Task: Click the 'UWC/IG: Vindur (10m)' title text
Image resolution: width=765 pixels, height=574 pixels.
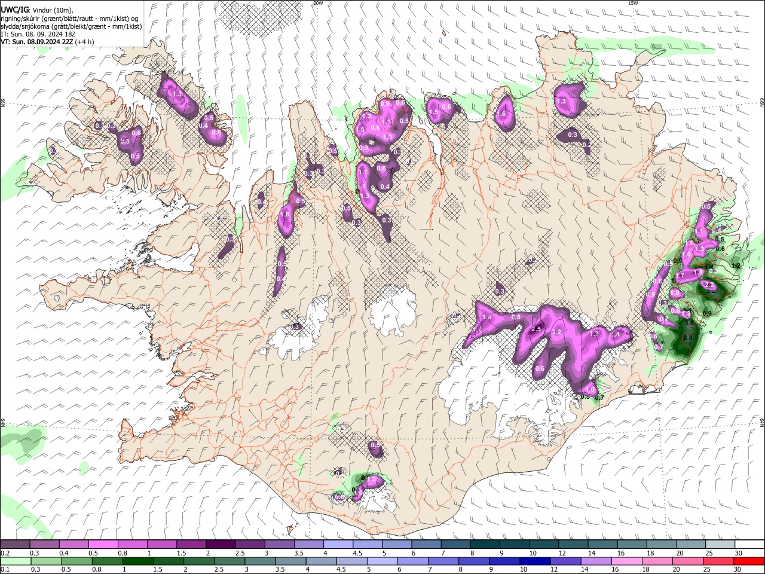Action: [x=37, y=10]
